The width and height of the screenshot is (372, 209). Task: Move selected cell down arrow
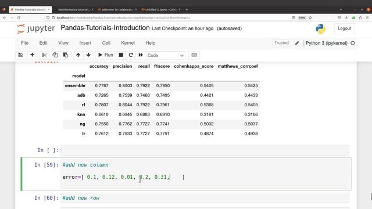pos(88,55)
